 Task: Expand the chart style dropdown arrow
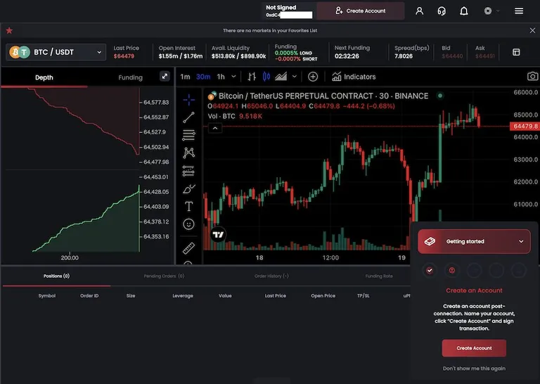295,77
